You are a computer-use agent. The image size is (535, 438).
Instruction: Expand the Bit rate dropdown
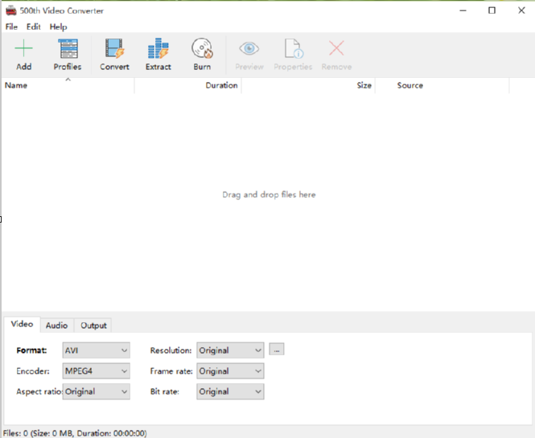coord(230,391)
